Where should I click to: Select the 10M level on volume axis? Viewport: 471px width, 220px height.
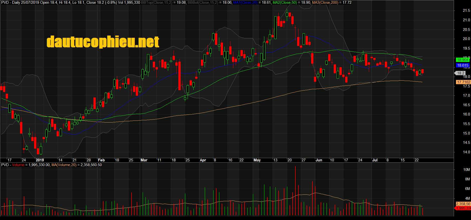pyautogui.click(x=466, y=170)
